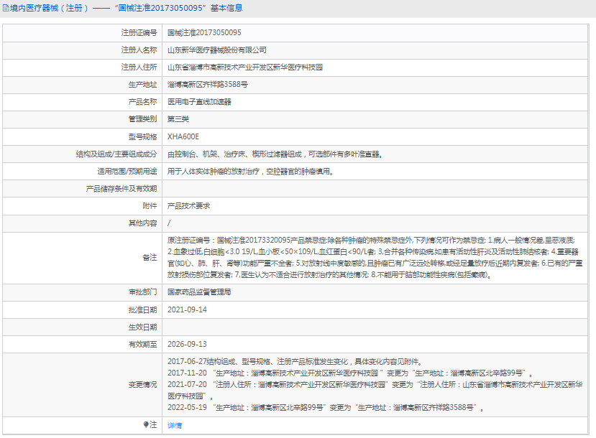Click the "注册证编号" row label
Viewport: 596px width, 438px height.
(x=139, y=32)
